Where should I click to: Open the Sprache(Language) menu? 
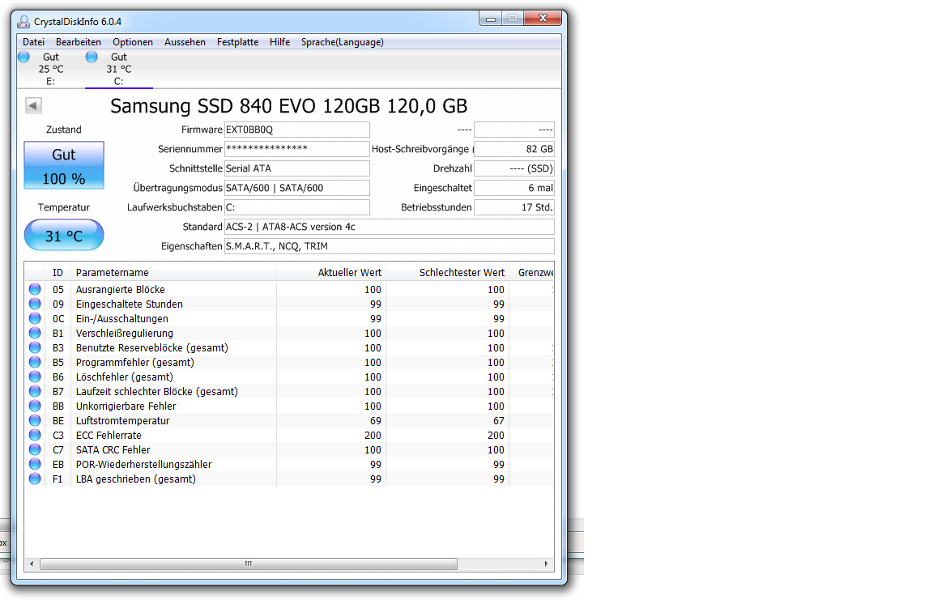click(x=342, y=42)
